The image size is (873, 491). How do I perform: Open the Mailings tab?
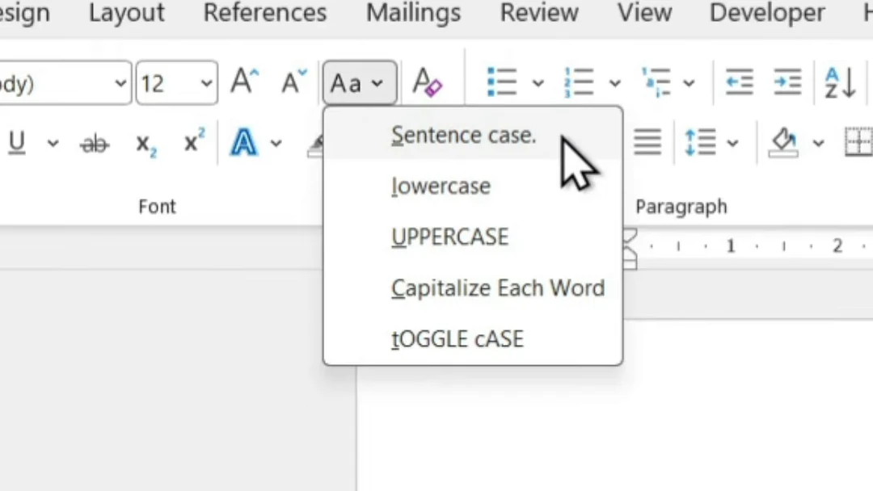[413, 14]
